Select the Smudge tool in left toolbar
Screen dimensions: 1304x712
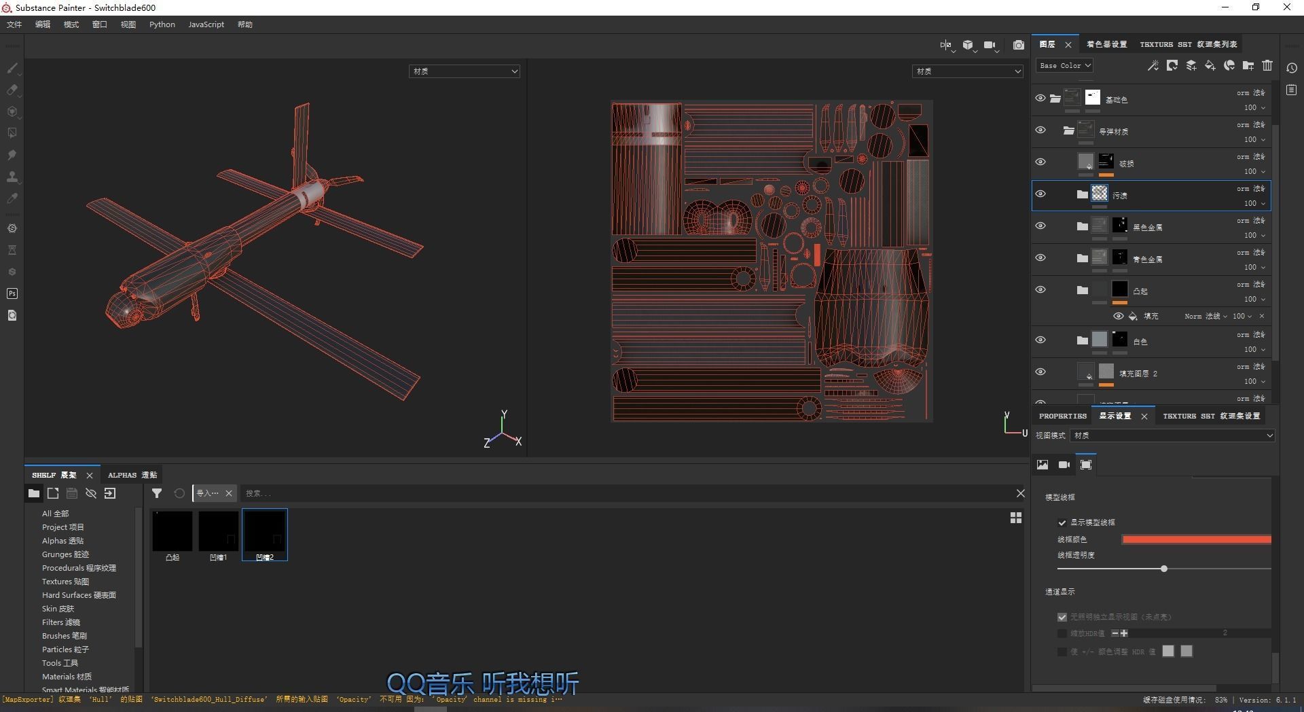coord(12,155)
